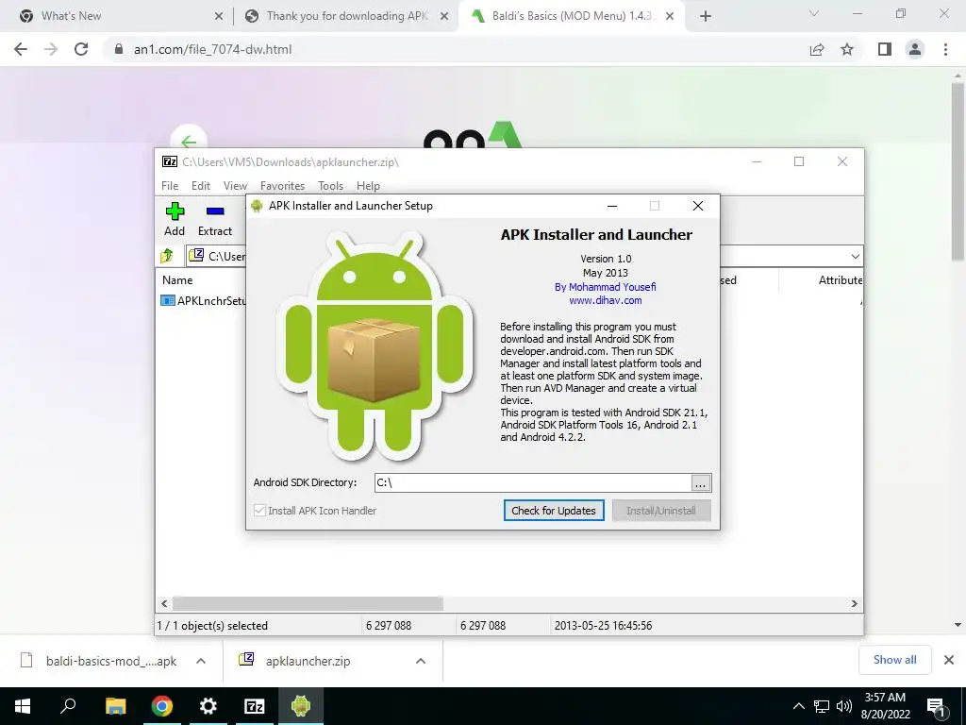This screenshot has height=725, width=966.
Task: Click the 7z icon in 7-Zip title bar
Action: pos(170,161)
